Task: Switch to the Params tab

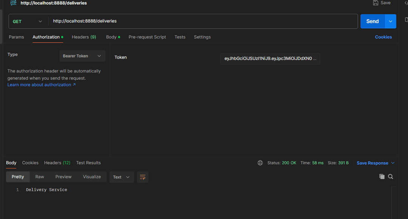Action: 16,37
